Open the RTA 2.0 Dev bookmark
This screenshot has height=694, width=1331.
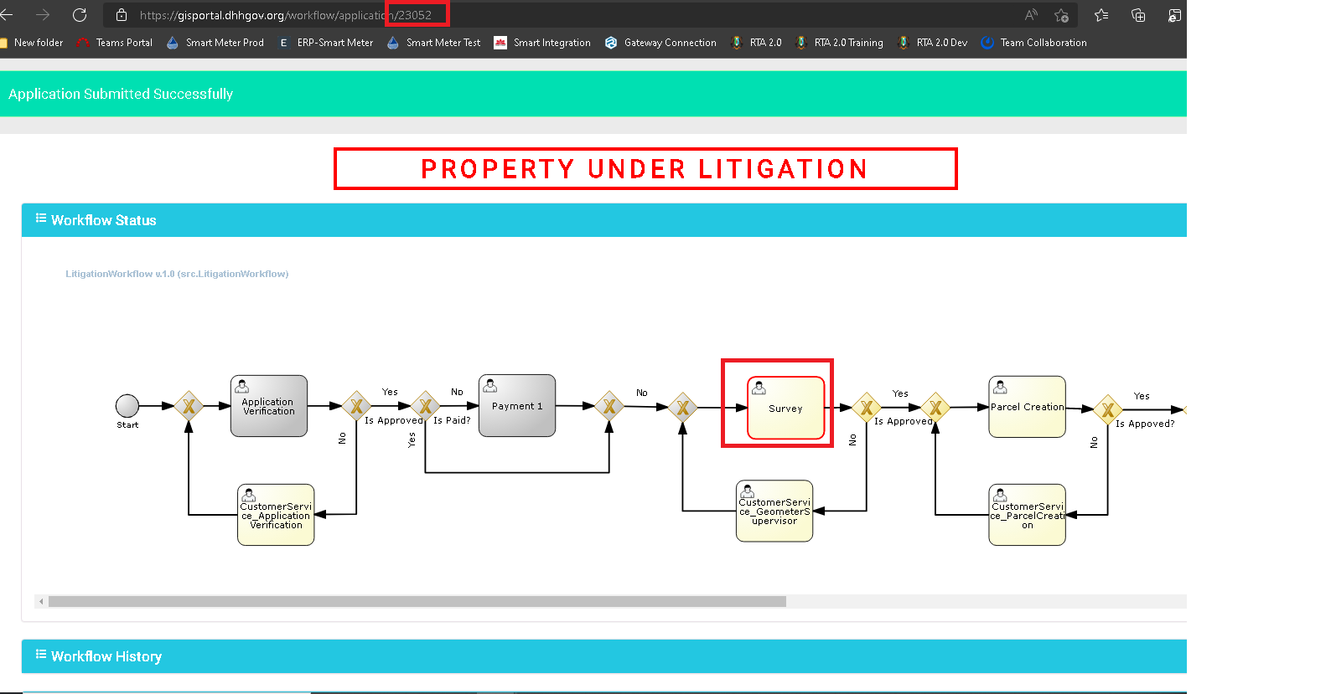pyautogui.click(x=932, y=43)
